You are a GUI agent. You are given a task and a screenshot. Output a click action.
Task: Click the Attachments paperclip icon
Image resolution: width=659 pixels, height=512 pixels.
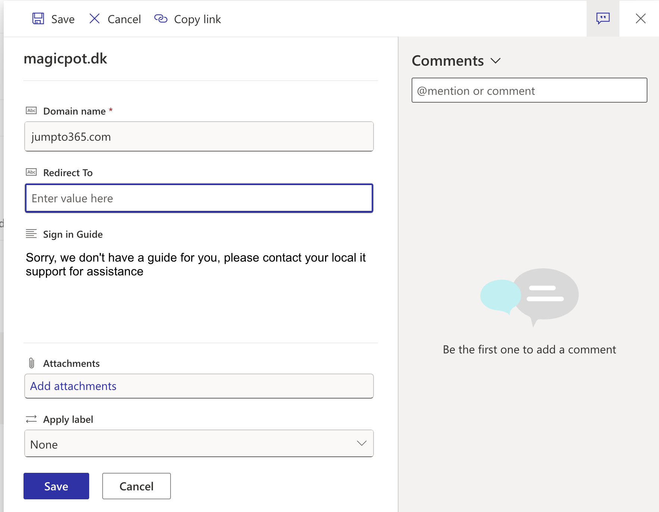point(32,363)
